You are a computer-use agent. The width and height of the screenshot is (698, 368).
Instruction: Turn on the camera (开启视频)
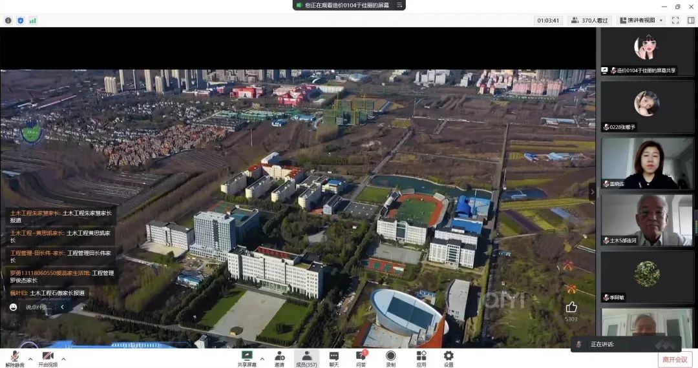[47, 358]
